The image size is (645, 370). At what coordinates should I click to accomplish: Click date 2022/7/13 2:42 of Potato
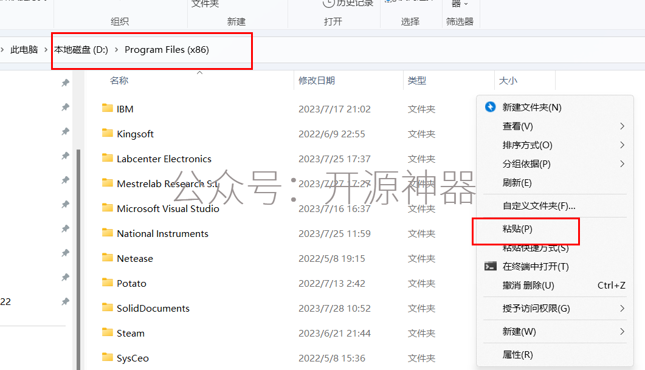click(x=331, y=284)
